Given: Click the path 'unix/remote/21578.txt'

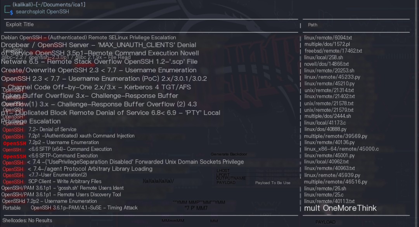Looking at the screenshot, I should click(329, 103).
